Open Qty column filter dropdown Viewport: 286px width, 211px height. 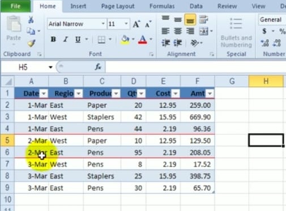[x=141, y=94]
